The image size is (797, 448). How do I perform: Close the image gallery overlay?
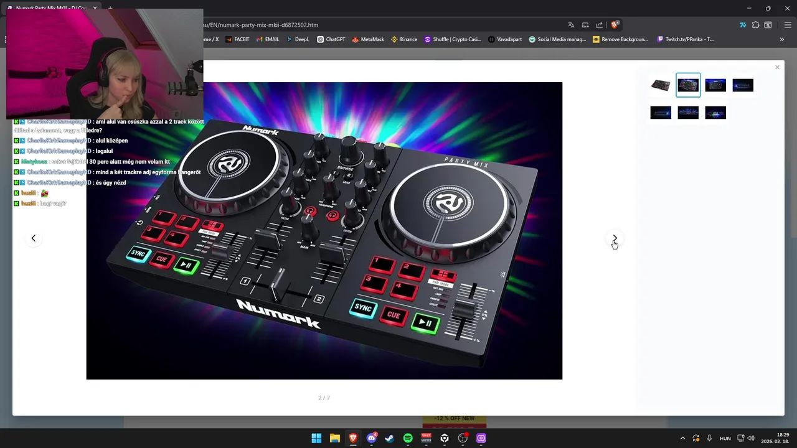pos(777,67)
